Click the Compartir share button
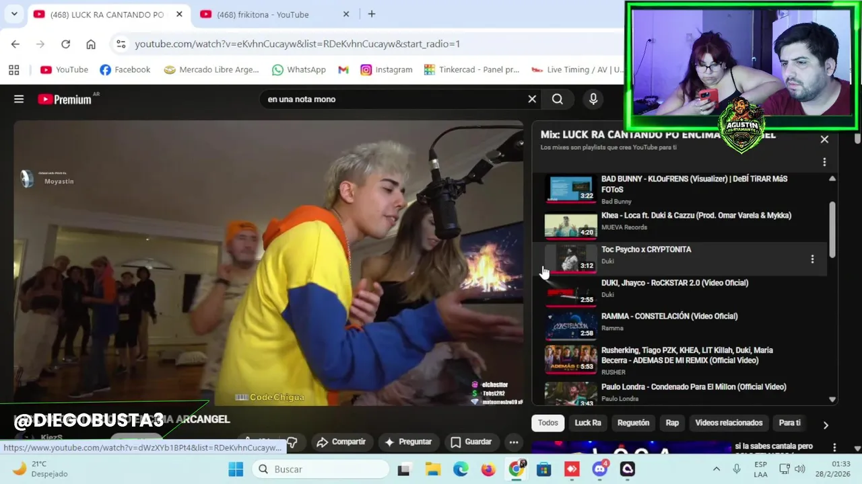 [341, 442]
